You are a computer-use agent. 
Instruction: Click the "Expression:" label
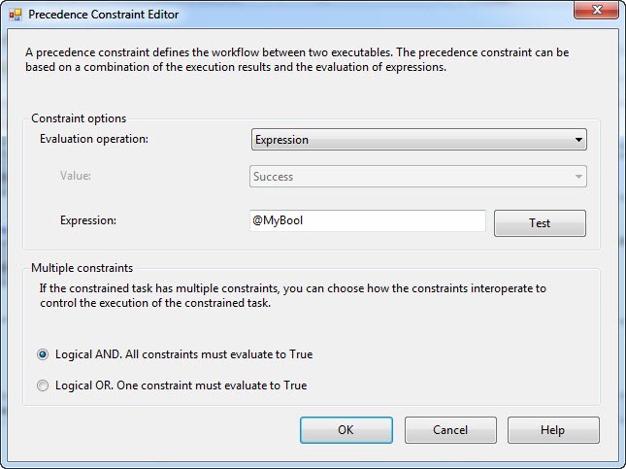(x=87, y=220)
